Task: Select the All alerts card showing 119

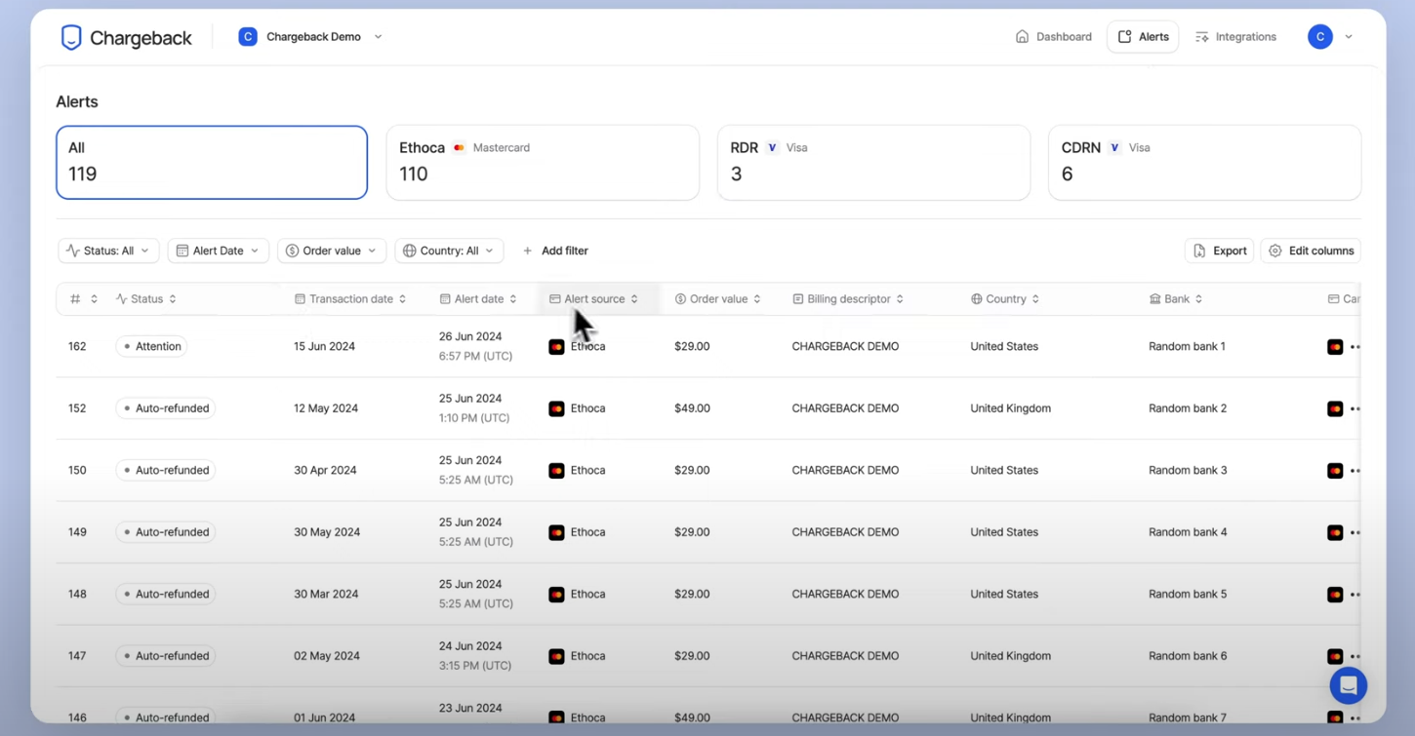Action: (x=211, y=162)
